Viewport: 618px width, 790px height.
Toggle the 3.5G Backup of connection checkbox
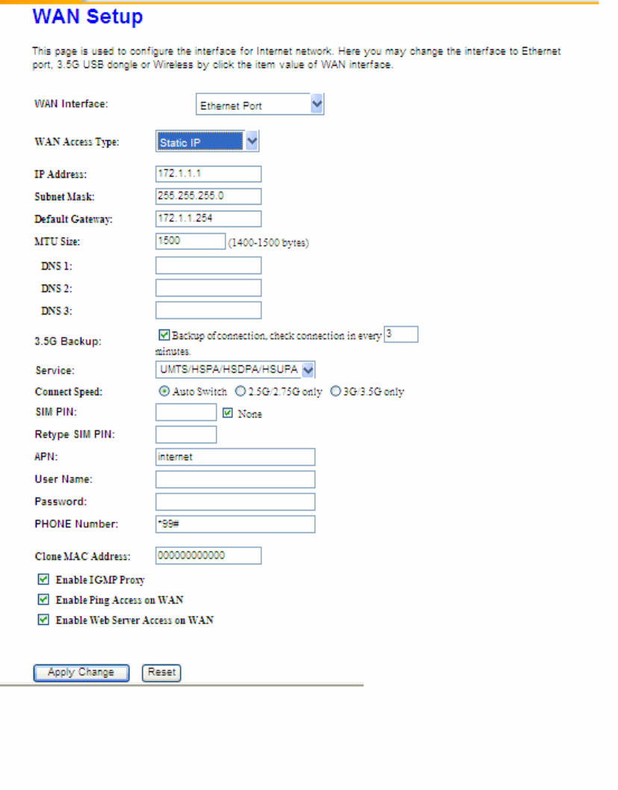pos(163,335)
